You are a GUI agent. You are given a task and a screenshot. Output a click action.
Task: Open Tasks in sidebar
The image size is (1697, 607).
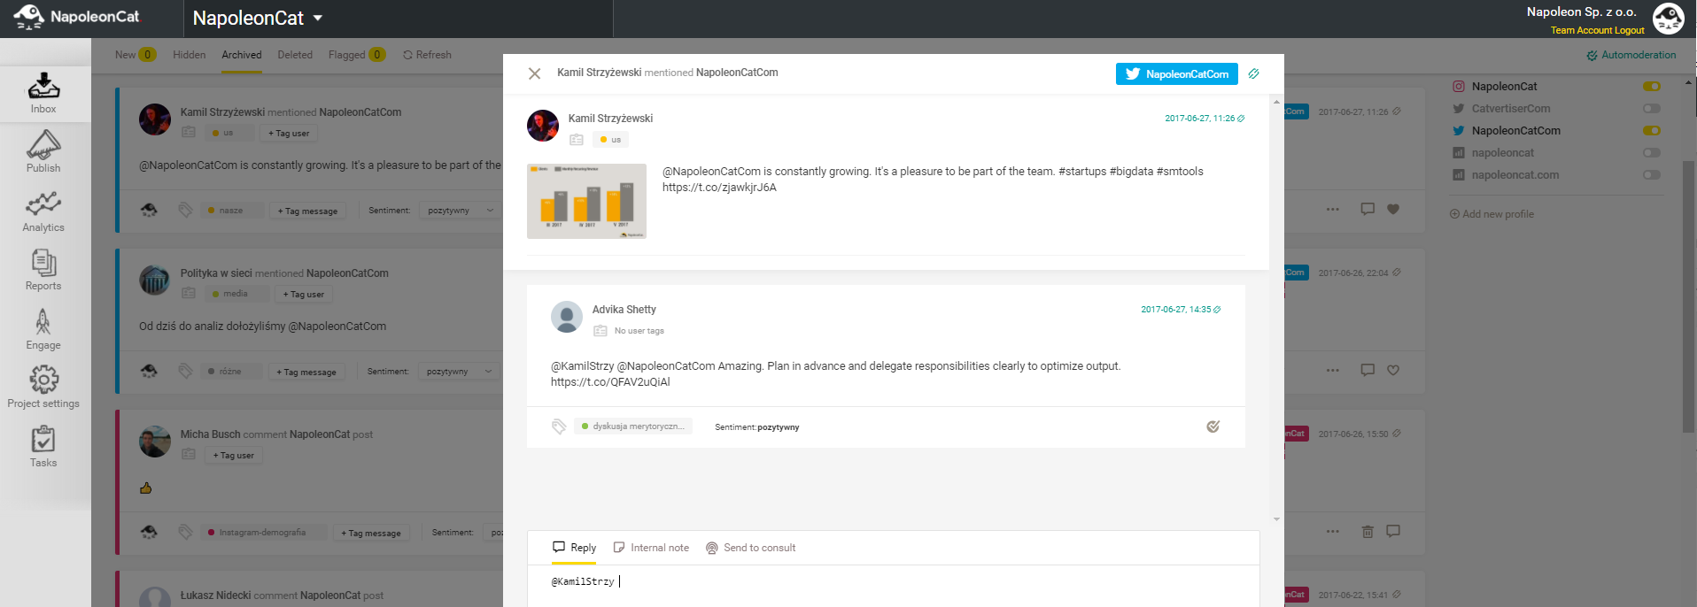[x=43, y=447]
